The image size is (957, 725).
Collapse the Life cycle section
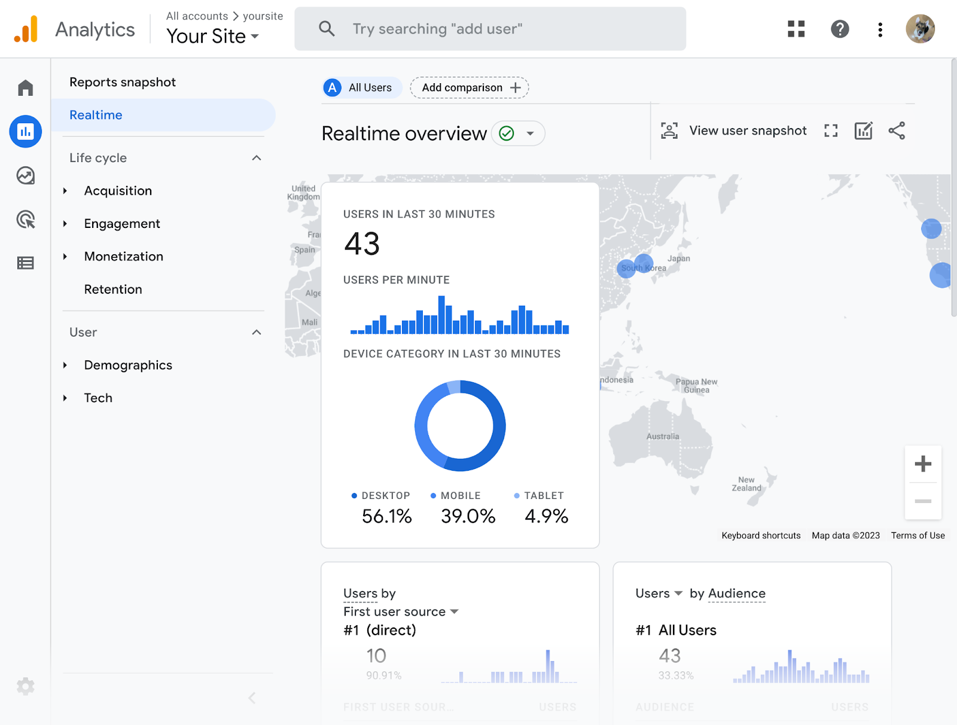coord(257,158)
